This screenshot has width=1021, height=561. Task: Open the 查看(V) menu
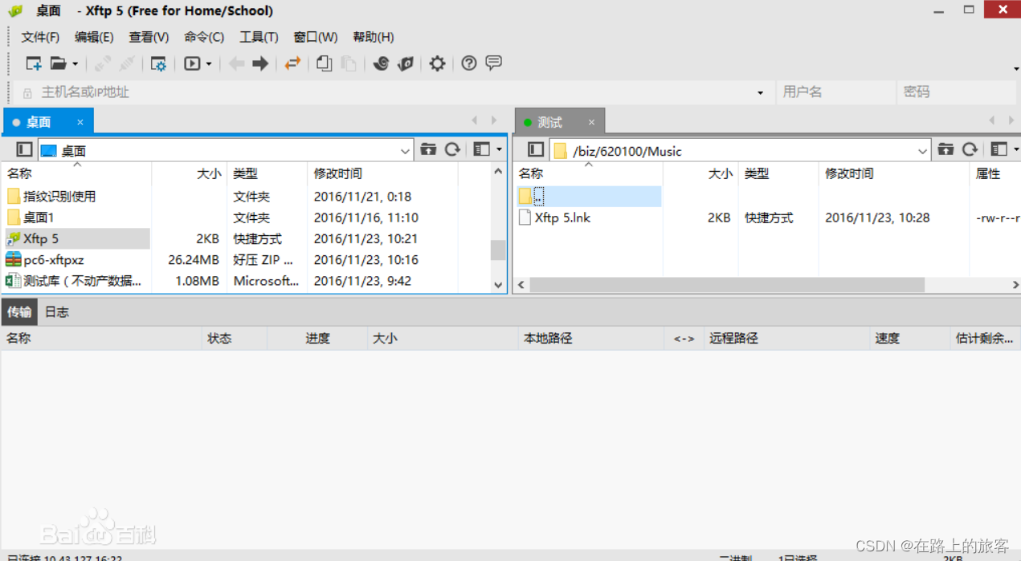[149, 37]
